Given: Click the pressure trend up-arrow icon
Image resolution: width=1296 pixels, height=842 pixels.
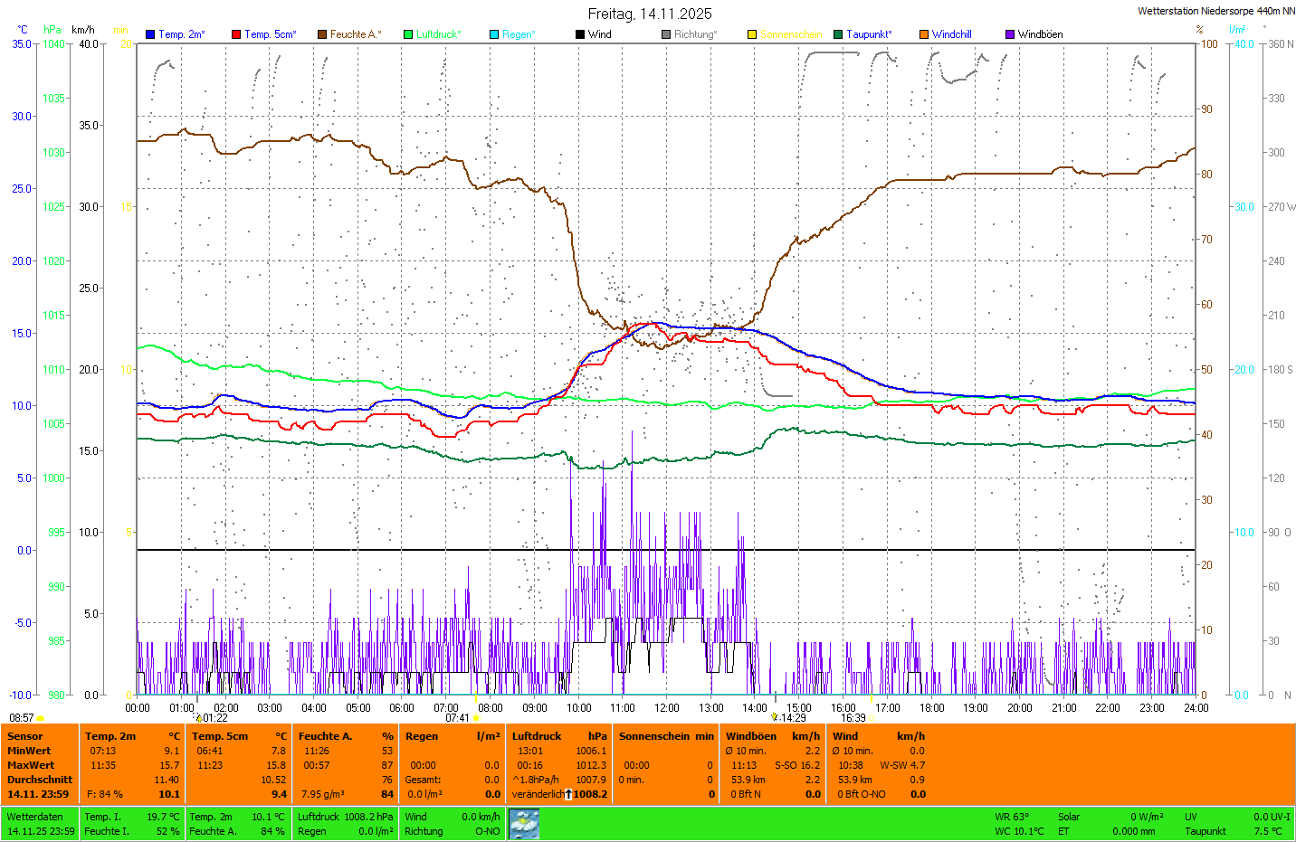Looking at the screenshot, I should (x=568, y=794).
